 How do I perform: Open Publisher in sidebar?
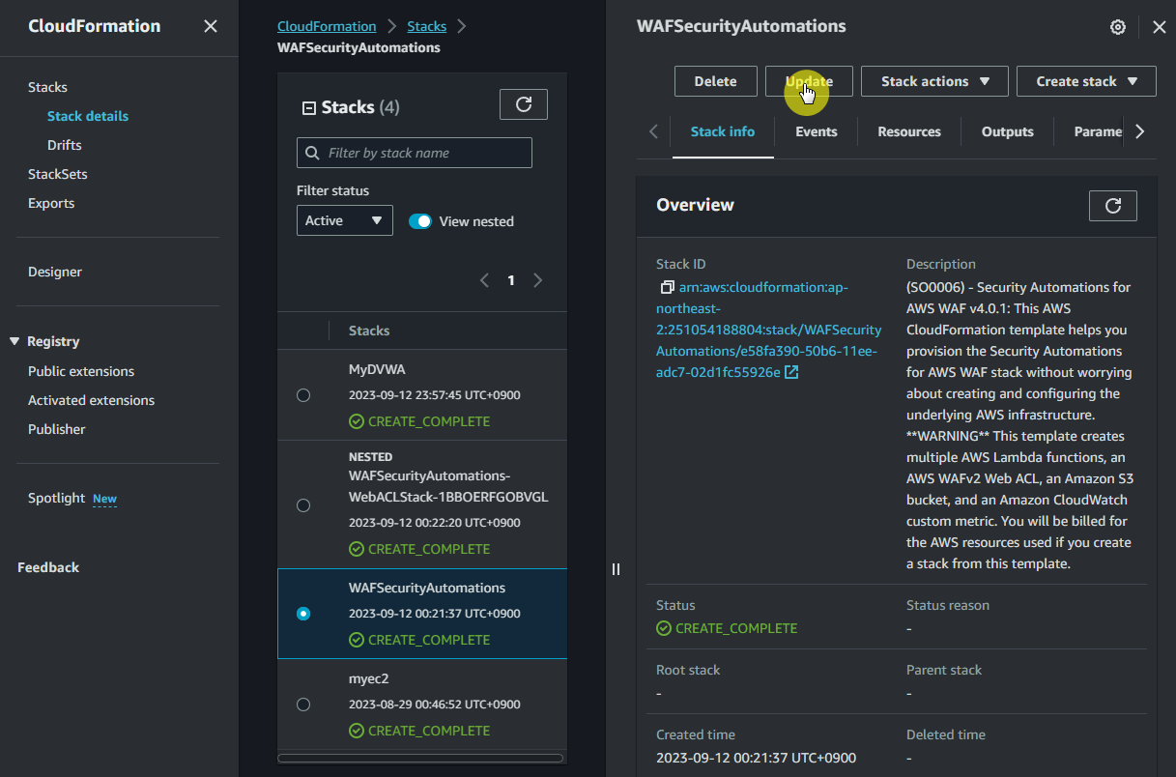click(57, 429)
